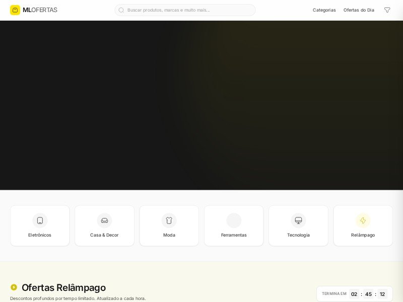Image resolution: width=403 pixels, height=302 pixels.
Task: Open the Categorias menu
Action: coord(324,10)
